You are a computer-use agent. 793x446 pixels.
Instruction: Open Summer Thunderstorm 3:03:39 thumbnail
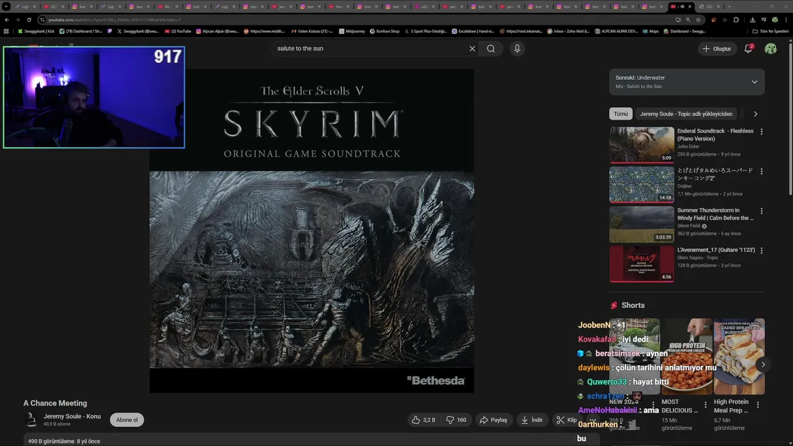(642, 224)
